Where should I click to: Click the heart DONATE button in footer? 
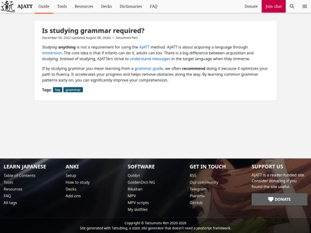(x=279, y=199)
